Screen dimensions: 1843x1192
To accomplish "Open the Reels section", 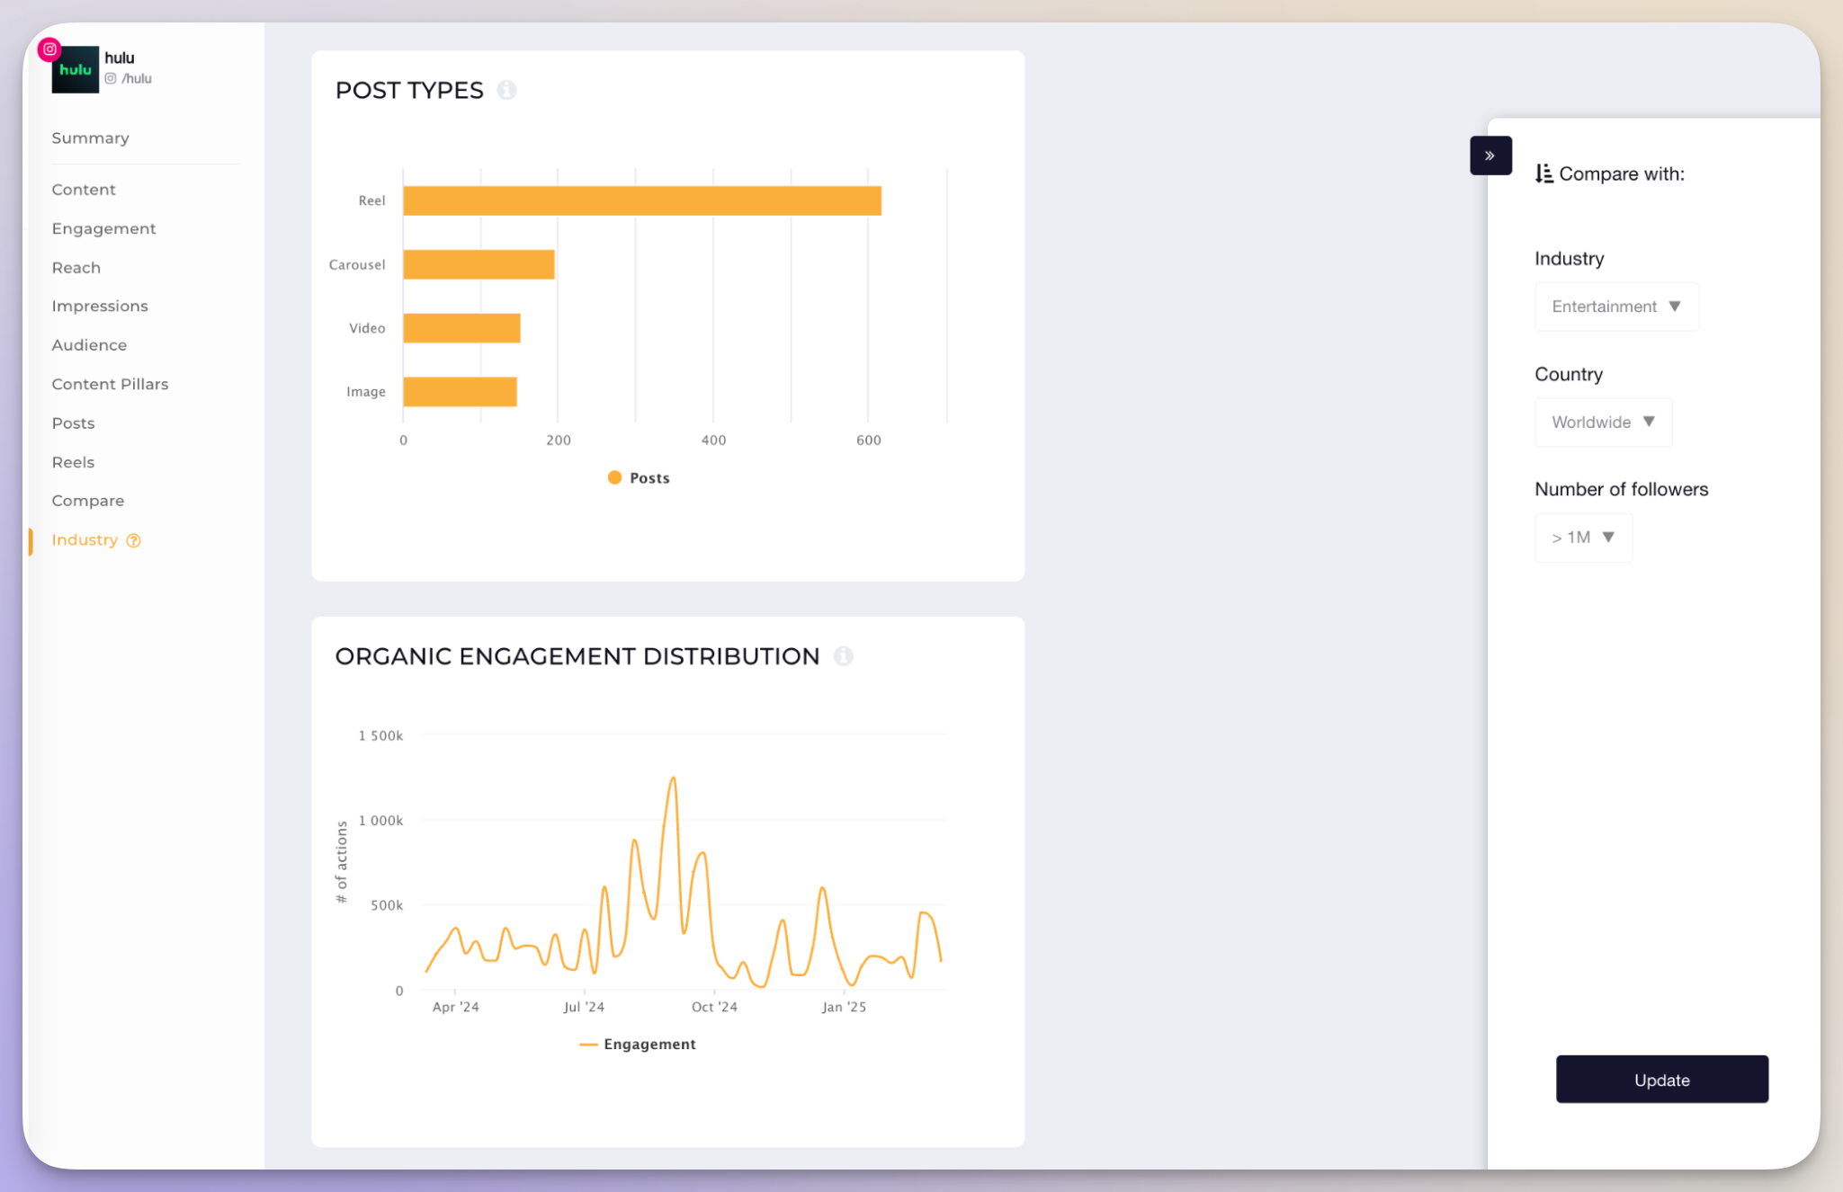I will [x=73, y=462].
